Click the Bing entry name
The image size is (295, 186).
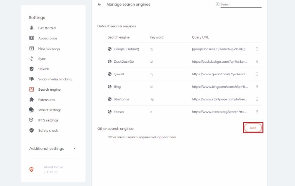point(117,87)
